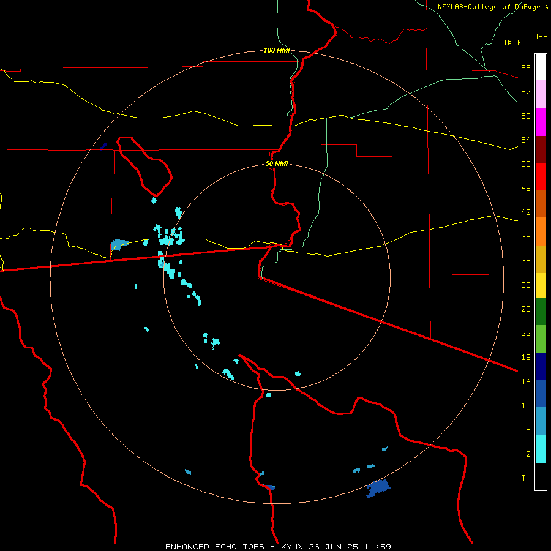This screenshot has height=551, width=551.
Task: Click the ENHANCED ECHO TOPS caption
Action: pyautogui.click(x=215, y=547)
